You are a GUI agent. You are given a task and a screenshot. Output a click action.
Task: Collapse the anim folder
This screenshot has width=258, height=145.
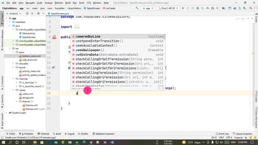pos(13,52)
